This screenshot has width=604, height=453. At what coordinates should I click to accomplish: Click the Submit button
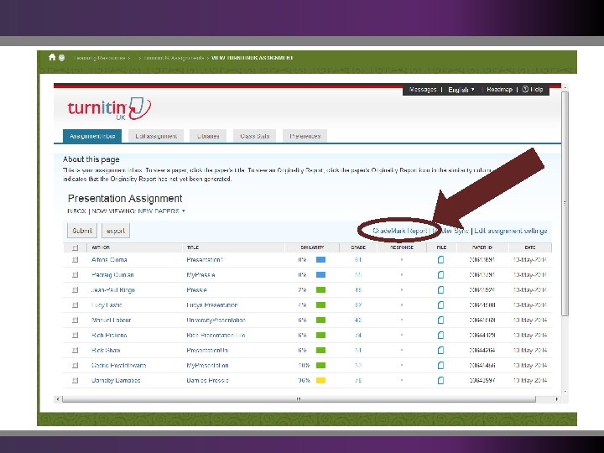[82, 231]
